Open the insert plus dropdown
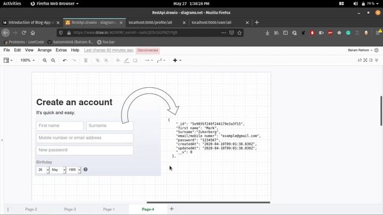The height and width of the screenshot is (215, 383). click(x=177, y=60)
